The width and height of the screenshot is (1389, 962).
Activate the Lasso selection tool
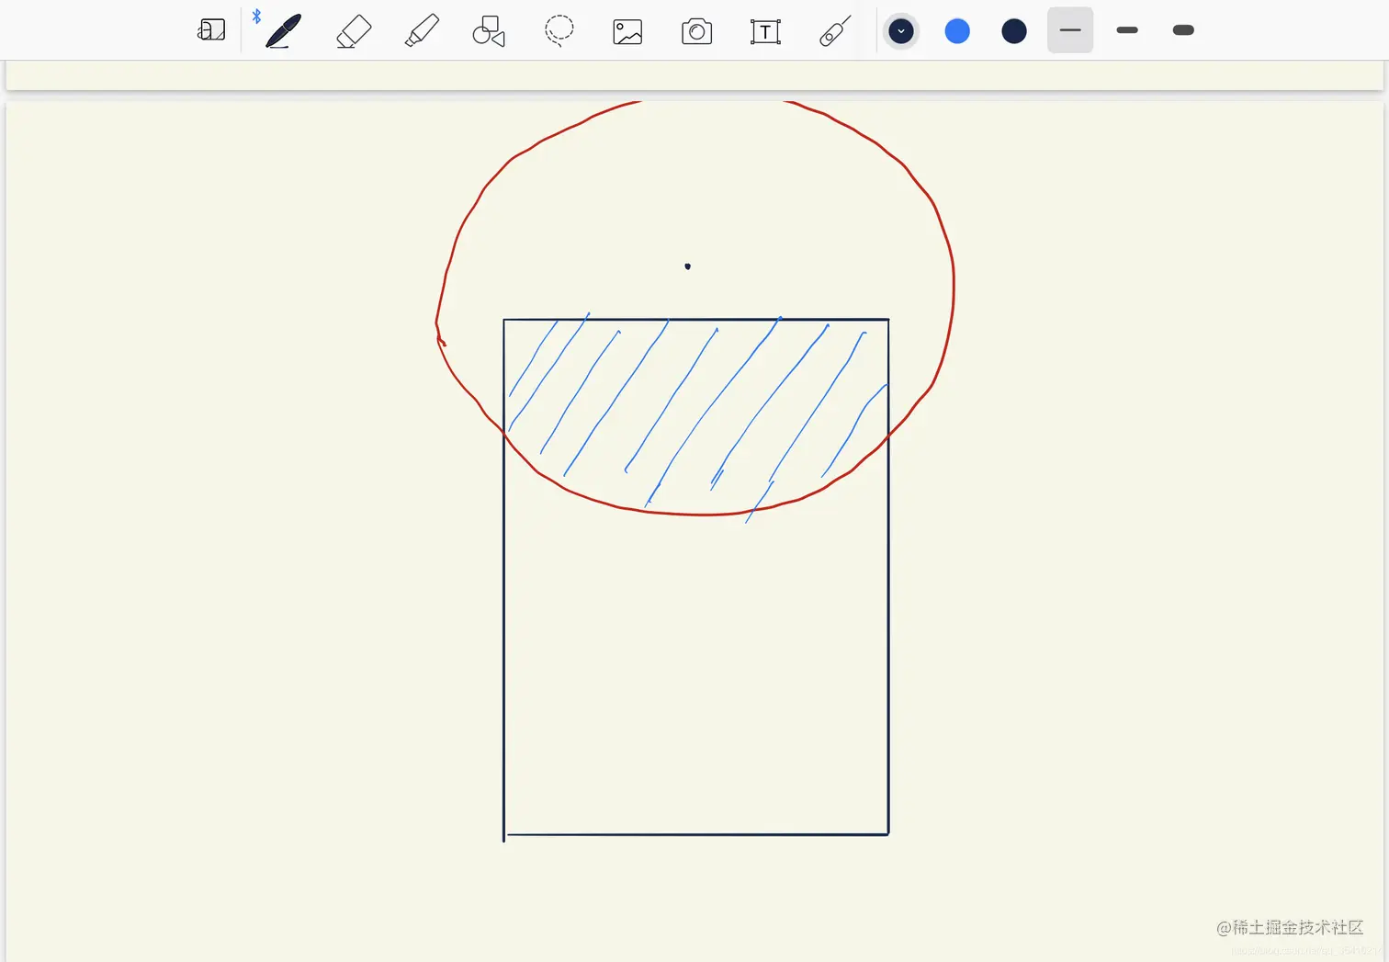click(559, 30)
